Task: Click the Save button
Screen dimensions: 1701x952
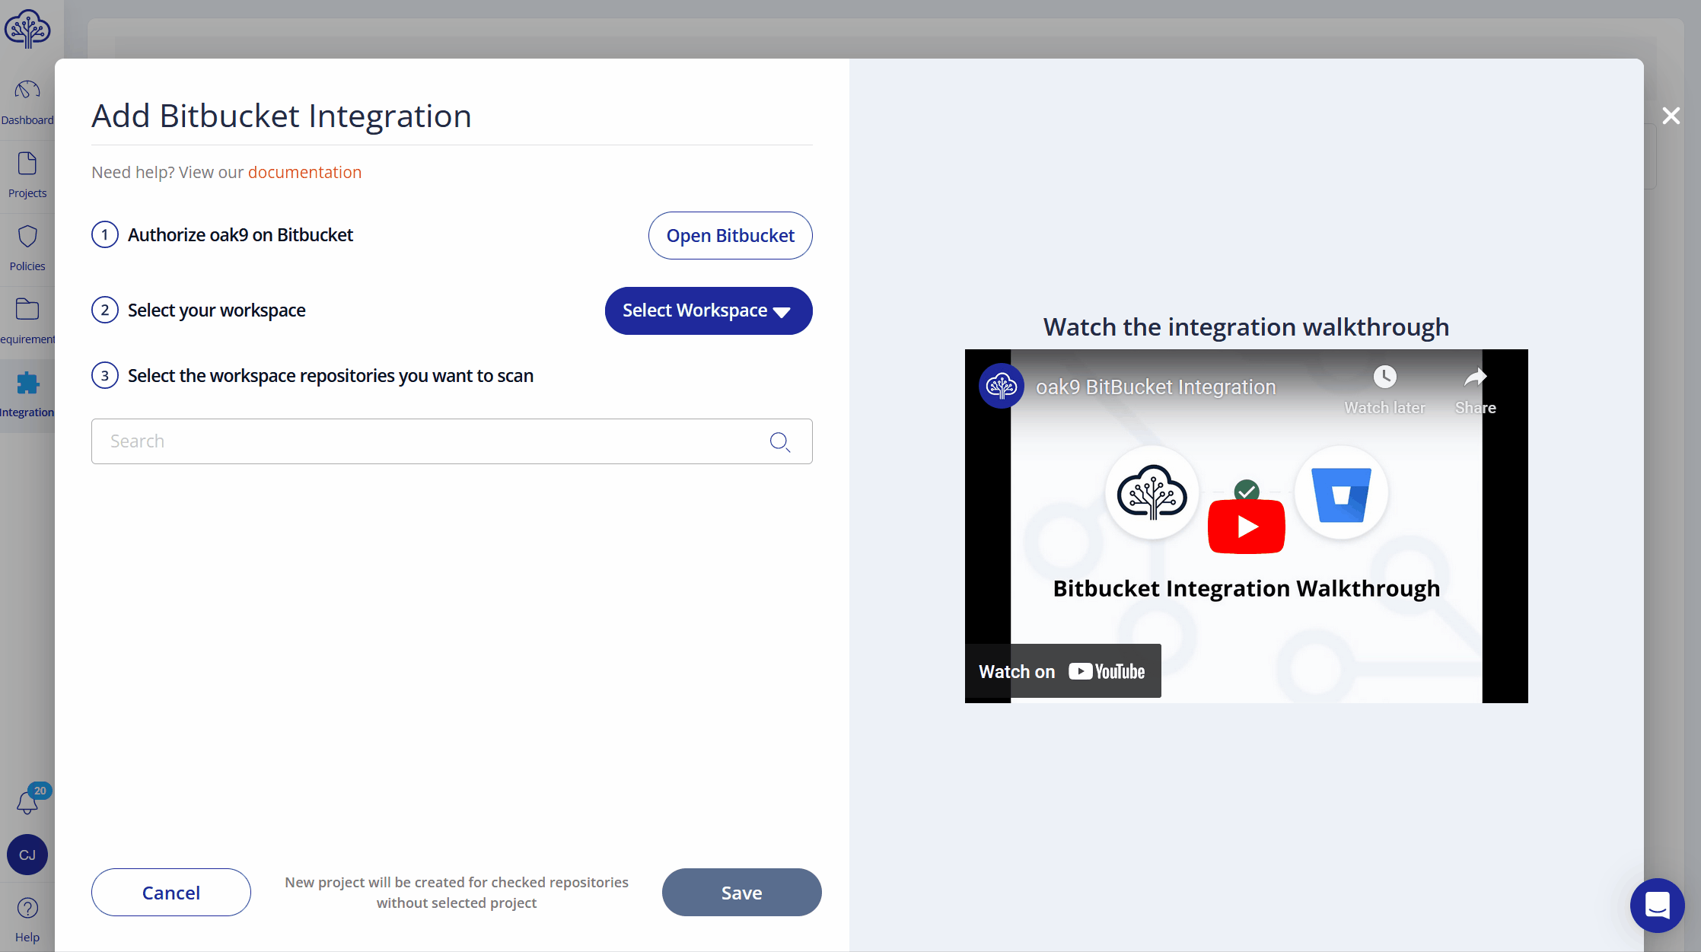Action: coord(741,893)
